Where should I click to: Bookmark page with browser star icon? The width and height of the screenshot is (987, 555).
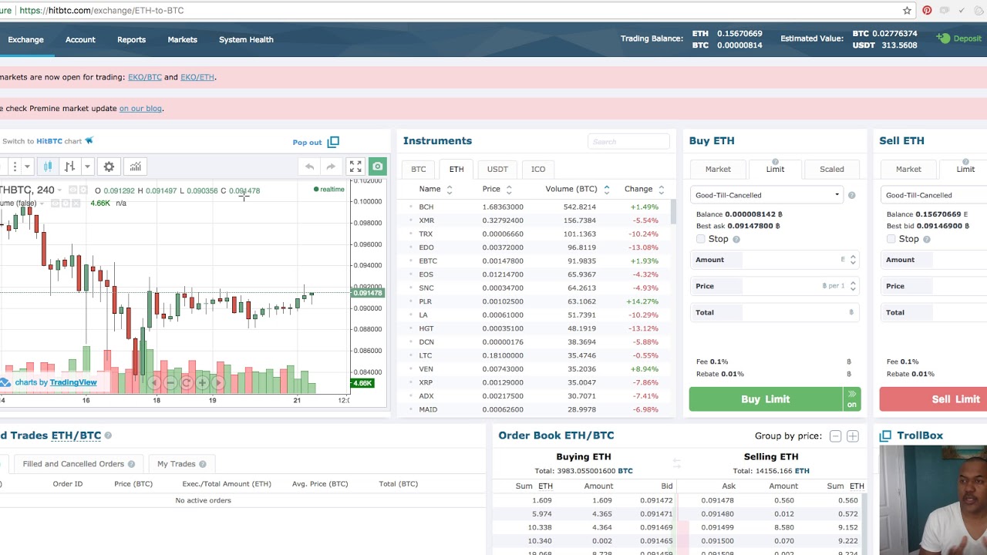(908, 11)
